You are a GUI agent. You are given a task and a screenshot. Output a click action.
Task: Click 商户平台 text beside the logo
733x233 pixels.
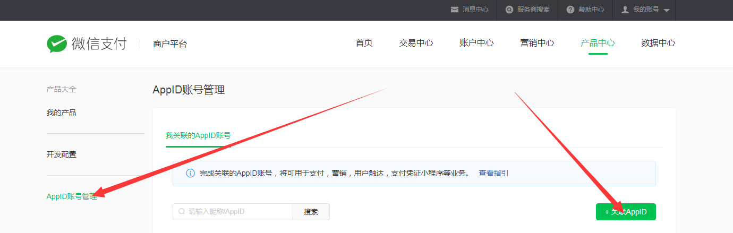click(170, 44)
